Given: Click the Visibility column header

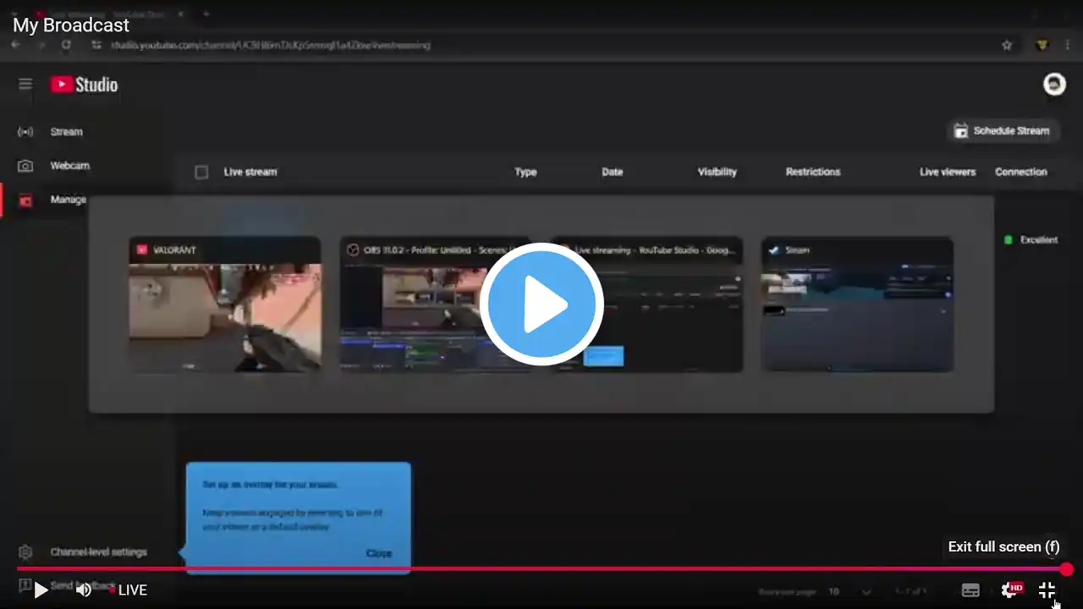Looking at the screenshot, I should 717,172.
